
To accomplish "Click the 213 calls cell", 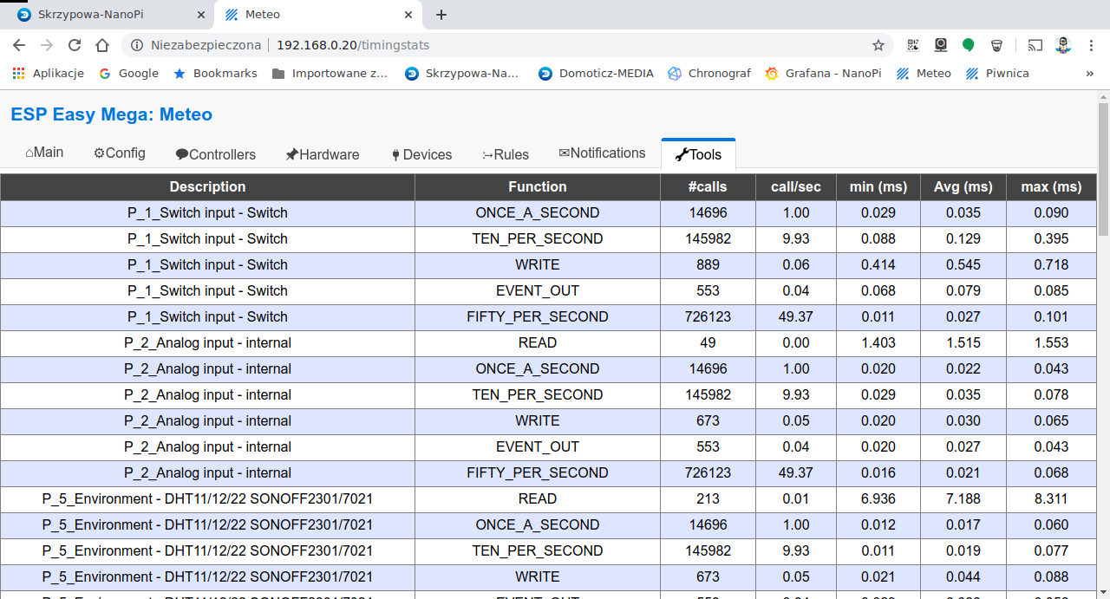I will pos(708,498).
